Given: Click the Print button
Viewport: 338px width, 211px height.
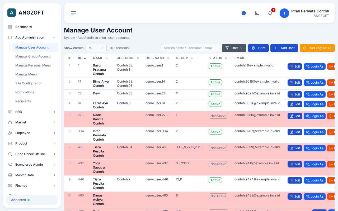Looking at the screenshot, I should 258,48.
